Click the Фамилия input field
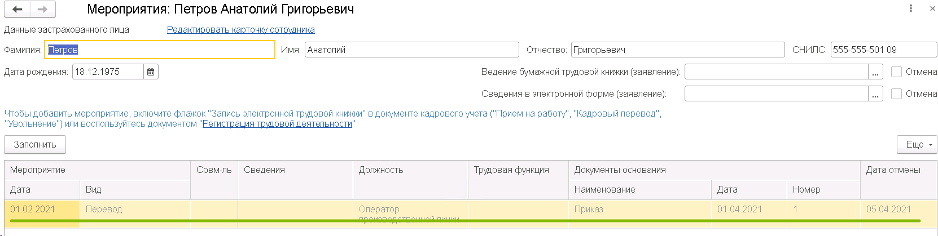The image size is (938, 236). 159,50
